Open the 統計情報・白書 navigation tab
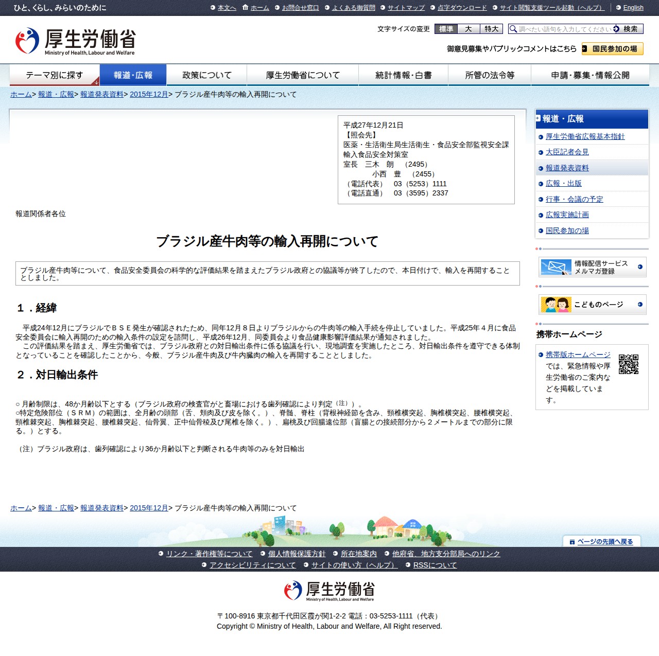Image resolution: width=659 pixels, height=656 pixels. [x=403, y=75]
